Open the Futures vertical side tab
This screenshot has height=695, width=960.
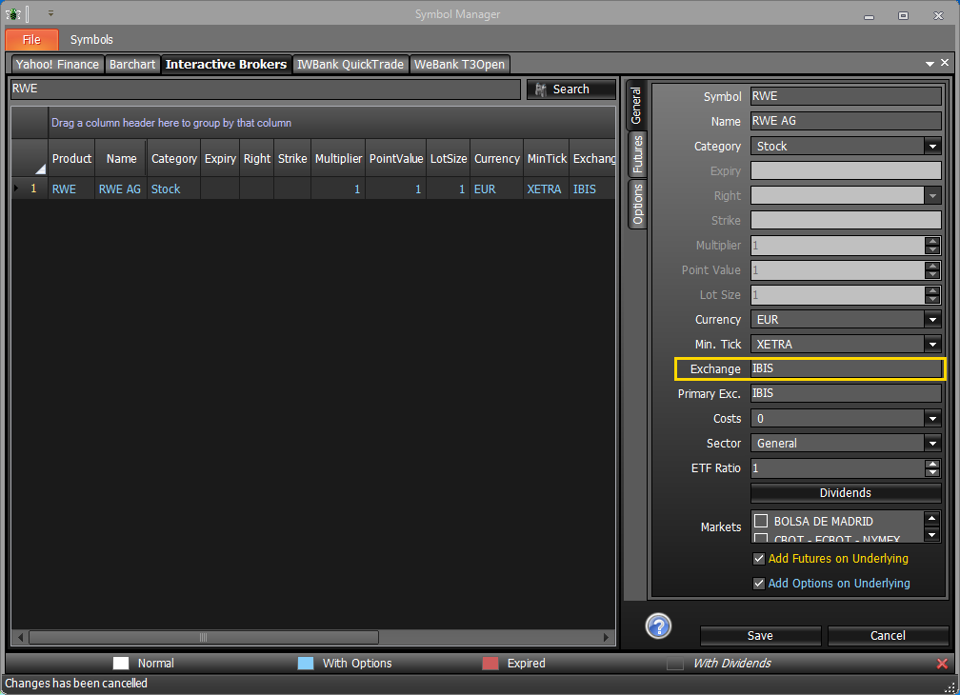click(x=637, y=154)
